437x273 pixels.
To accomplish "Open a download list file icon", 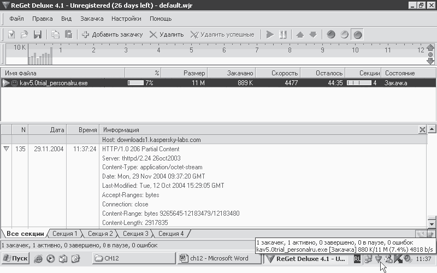I will coord(25,34).
